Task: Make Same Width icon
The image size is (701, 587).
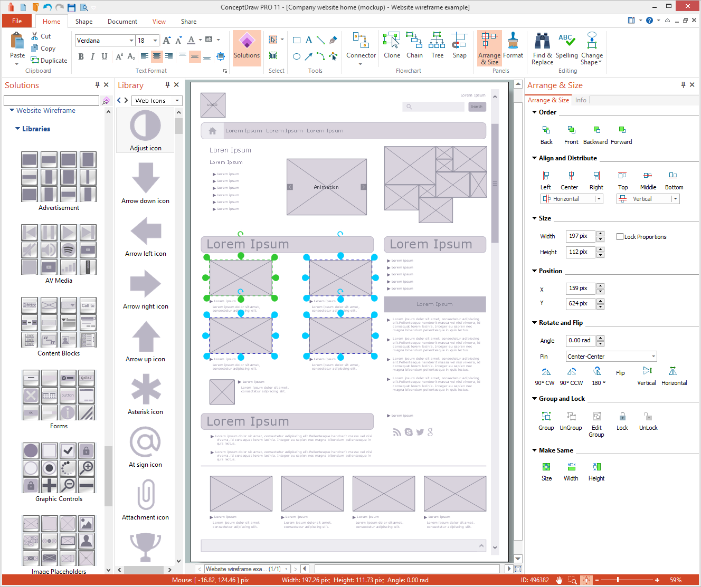Action: coord(571,467)
